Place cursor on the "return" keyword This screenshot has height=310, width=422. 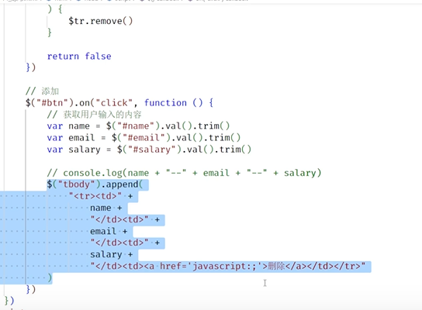click(x=63, y=57)
